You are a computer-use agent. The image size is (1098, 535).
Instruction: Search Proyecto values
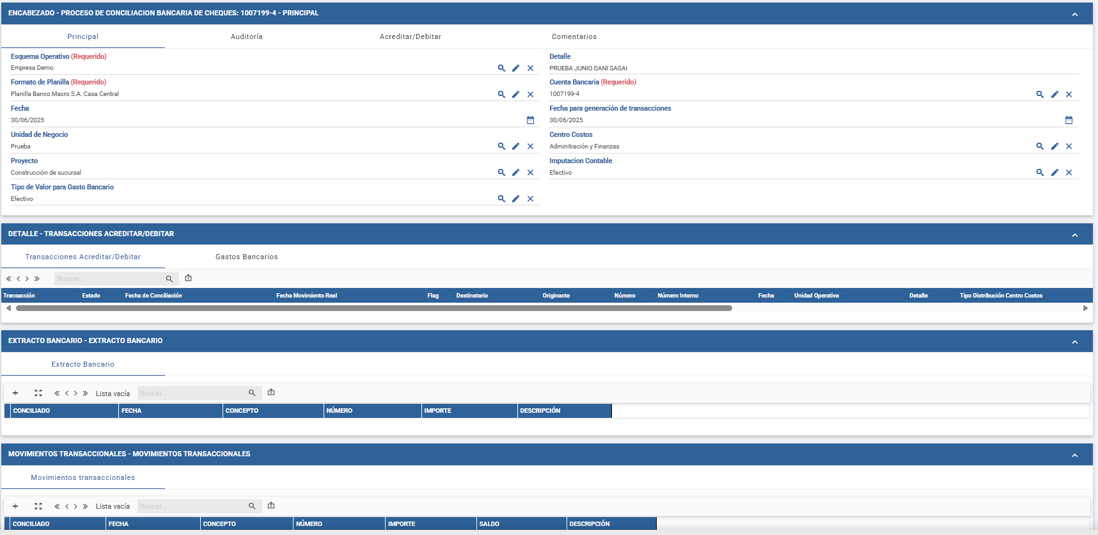click(x=501, y=172)
